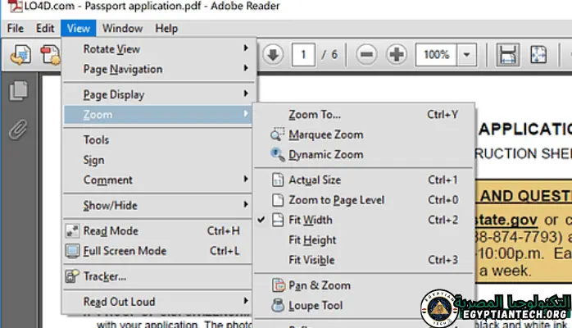Screen dimensions: 572x328
Task: Expand the Page Navigation submenu
Action: pyautogui.click(x=157, y=69)
